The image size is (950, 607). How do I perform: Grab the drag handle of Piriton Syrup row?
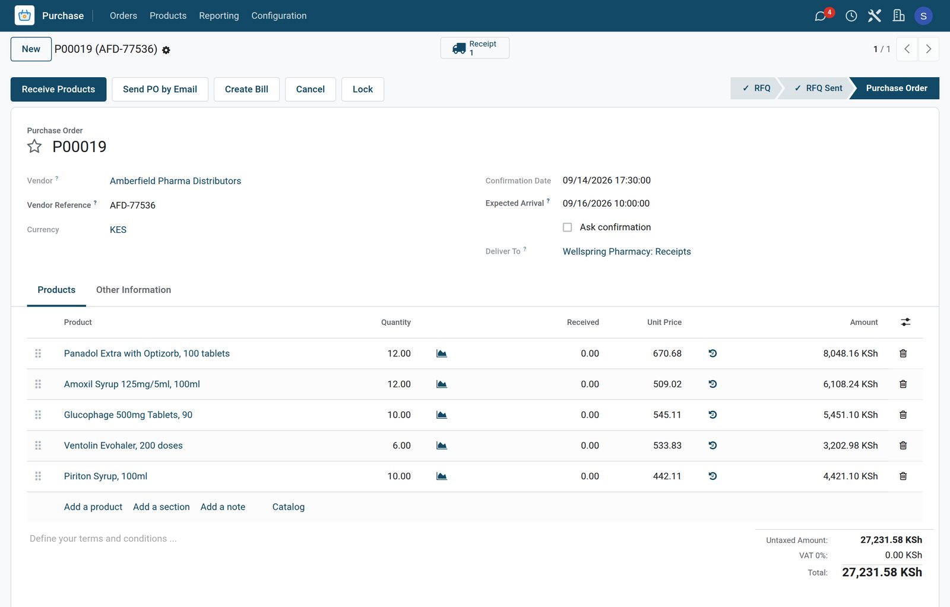[38, 476]
